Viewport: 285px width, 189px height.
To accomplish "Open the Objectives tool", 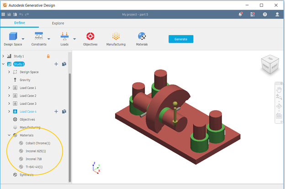I will tap(90, 39).
